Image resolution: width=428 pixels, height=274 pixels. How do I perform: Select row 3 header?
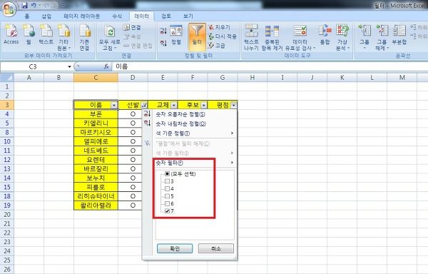tap(7, 105)
